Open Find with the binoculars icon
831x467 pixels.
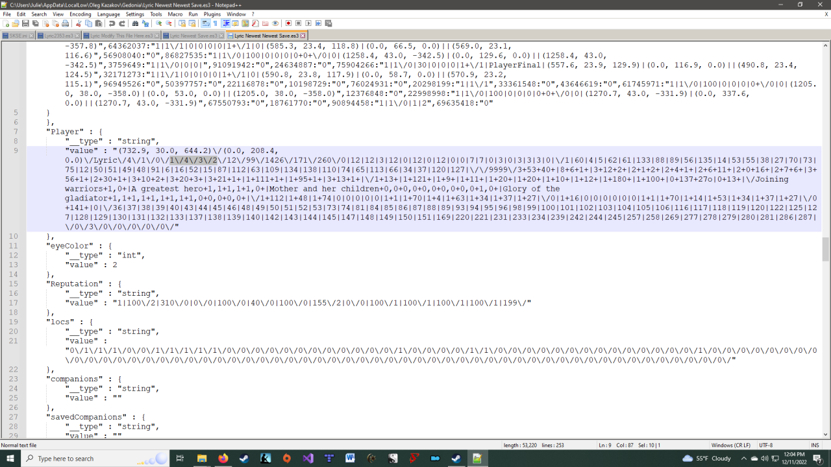(135, 23)
